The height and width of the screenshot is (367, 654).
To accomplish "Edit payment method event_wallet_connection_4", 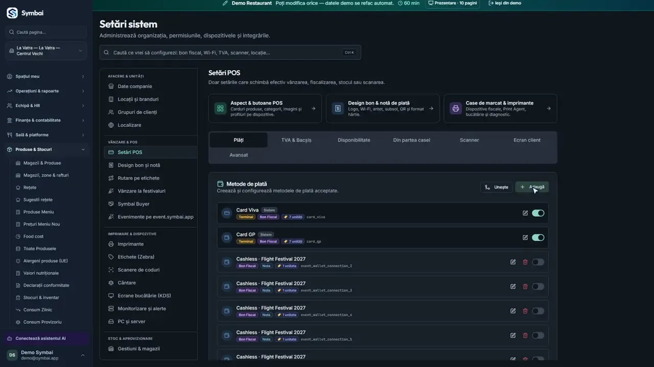I will [513, 311].
